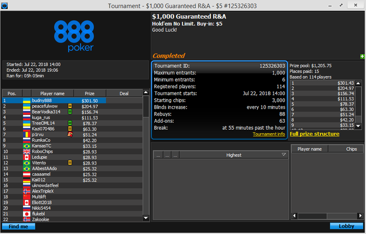Image resolution: width=366 pixels, height=234 pixels.
Task: Select player AAbestAAdo
Action: (x=72, y=169)
